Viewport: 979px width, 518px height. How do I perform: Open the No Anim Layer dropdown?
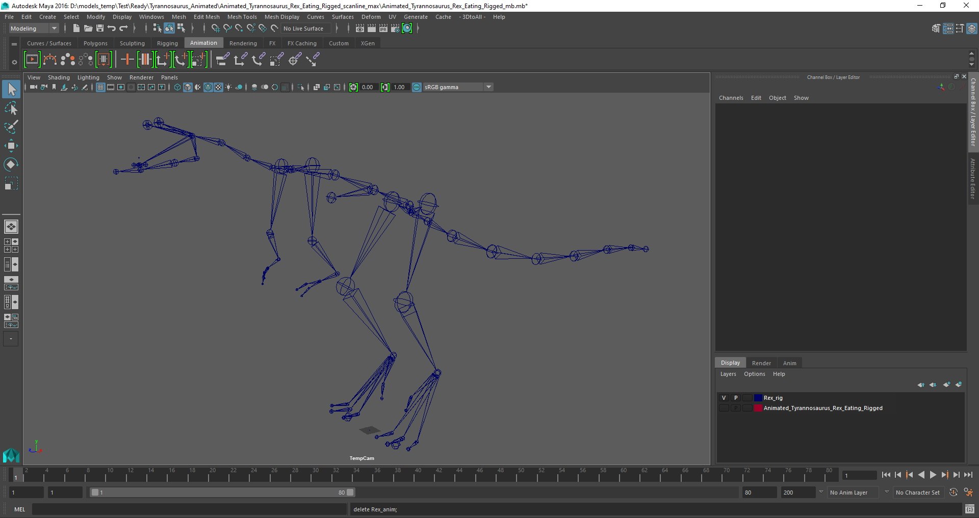[x=854, y=493]
